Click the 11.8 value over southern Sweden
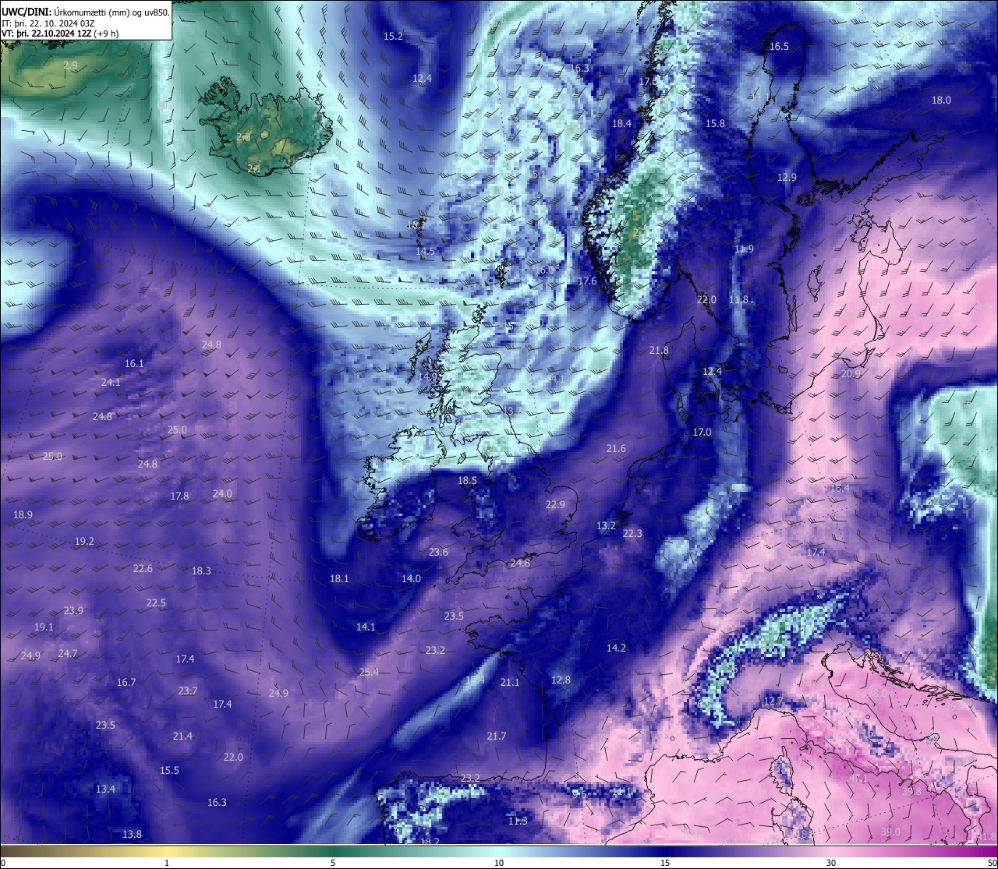998x869 pixels. pos(738,300)
